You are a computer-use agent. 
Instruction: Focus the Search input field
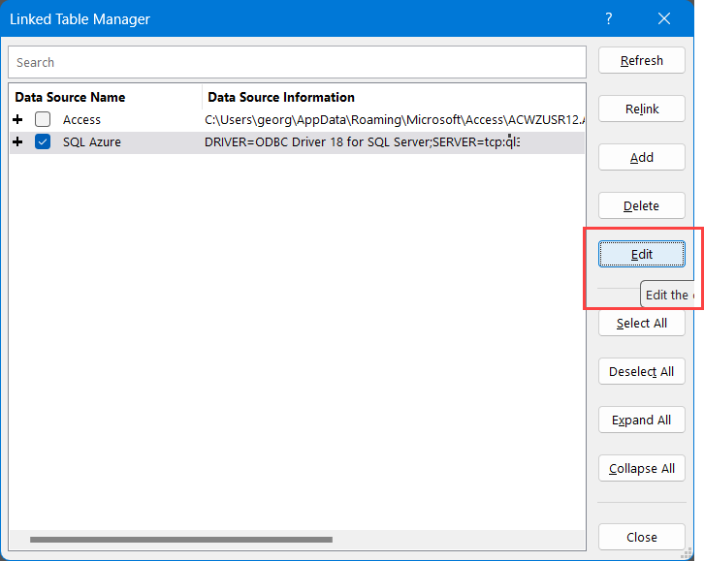click(298, 62)
